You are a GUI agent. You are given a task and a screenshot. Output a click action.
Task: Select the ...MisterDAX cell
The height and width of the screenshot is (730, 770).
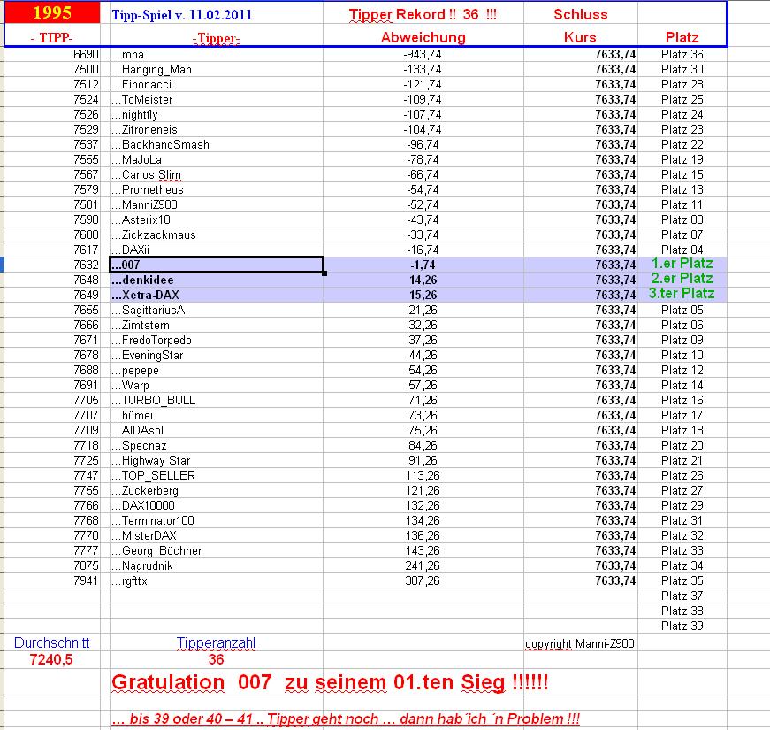click(217, 536)
